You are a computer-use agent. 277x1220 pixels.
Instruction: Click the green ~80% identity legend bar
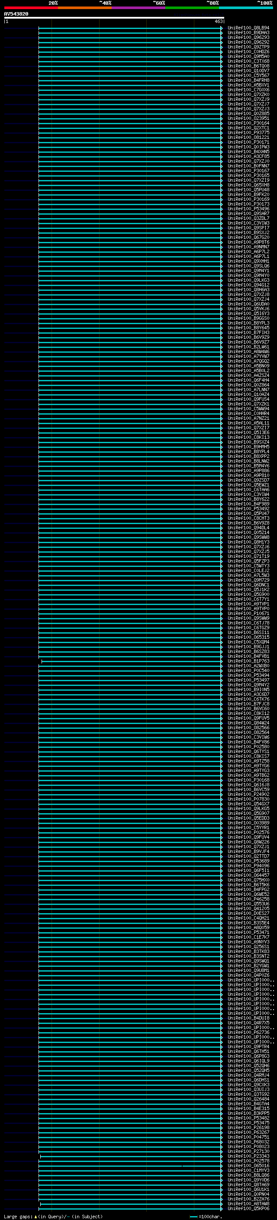point(192,8)
